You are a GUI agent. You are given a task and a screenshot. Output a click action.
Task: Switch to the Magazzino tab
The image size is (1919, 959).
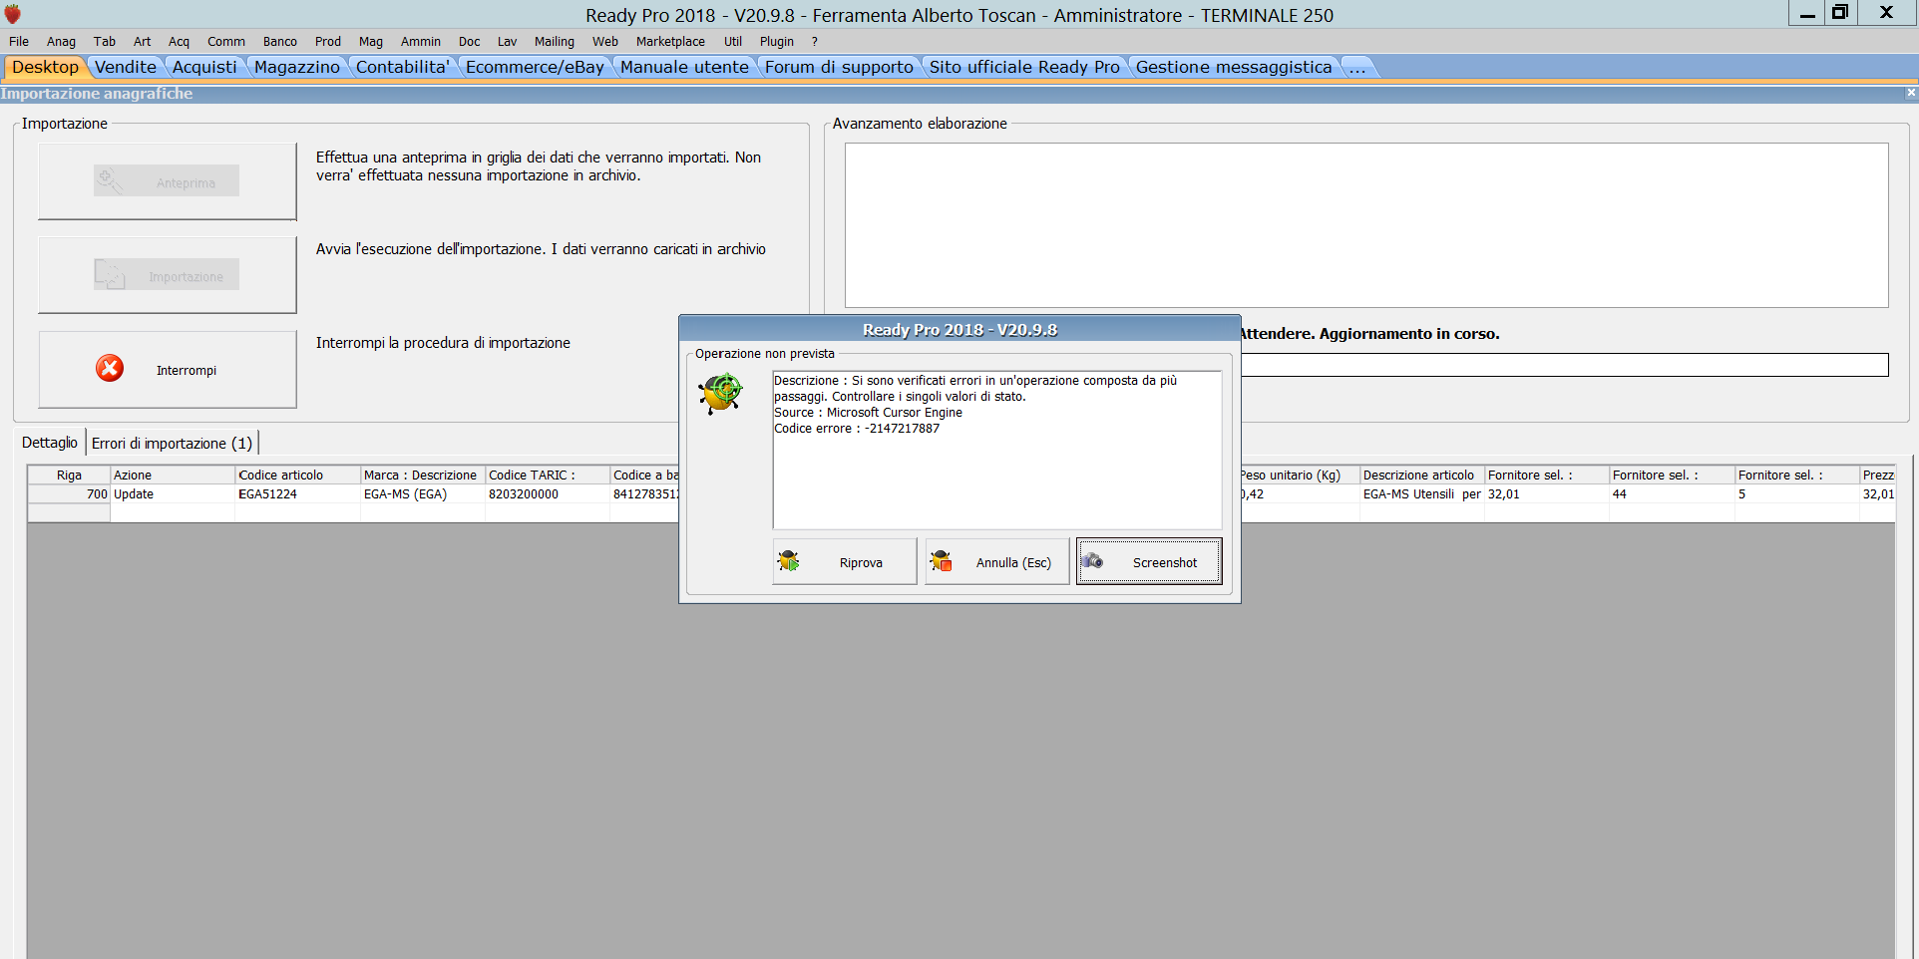296,67
